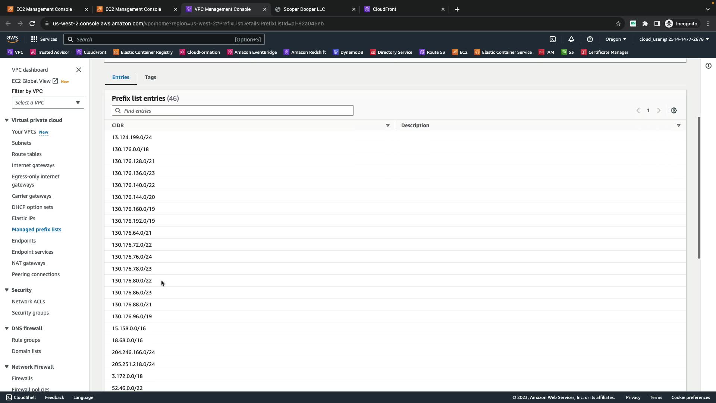The image size is (716, 403).
Task: Open the CloudShell icon in the top bar
Action: coord(553,39)
